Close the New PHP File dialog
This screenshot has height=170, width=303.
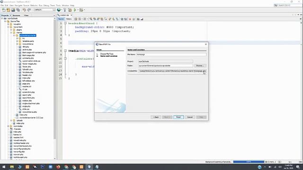pos(206,44)
